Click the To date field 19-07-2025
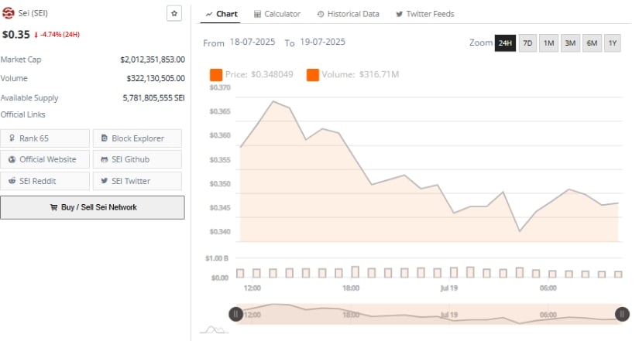Image resolution: width=639 pixels, height=341 pixels. point(322,42)
